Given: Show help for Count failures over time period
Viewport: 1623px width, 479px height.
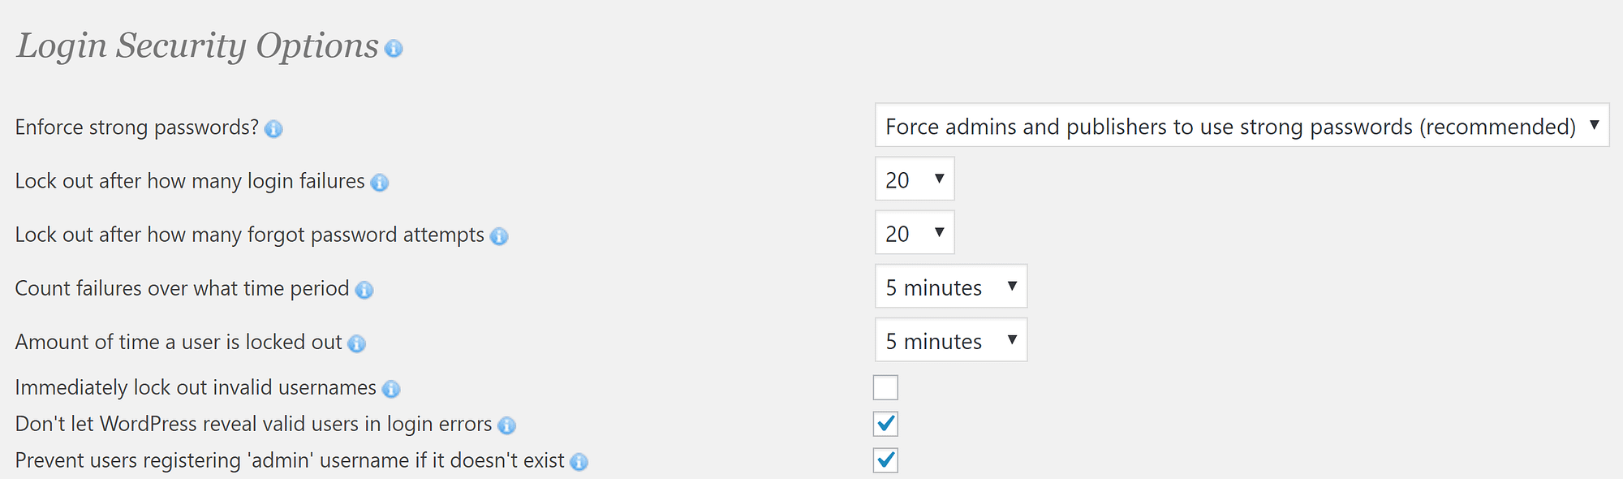Looking at the screenshot, I should [364, 290].
